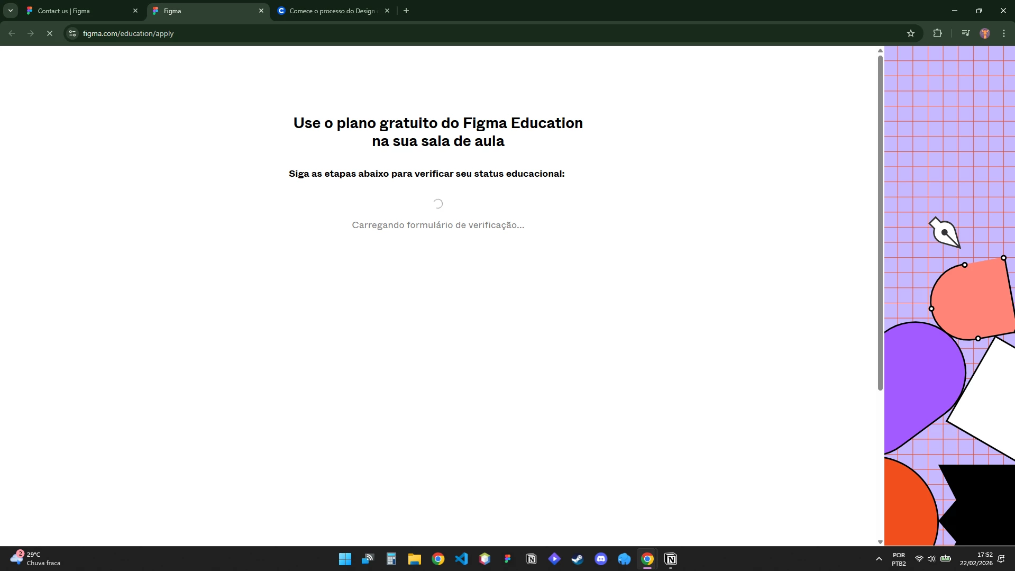Check battery charging status icon

(946, 559)
